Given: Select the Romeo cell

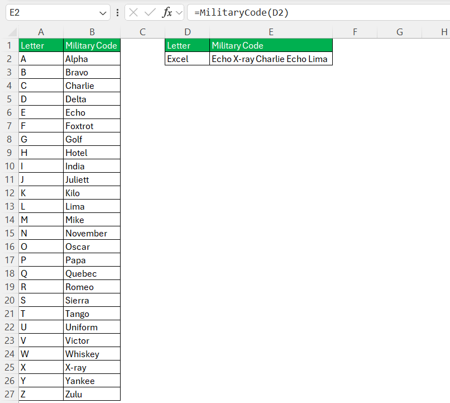Looking at the screenshot, I should click(92, 287).
